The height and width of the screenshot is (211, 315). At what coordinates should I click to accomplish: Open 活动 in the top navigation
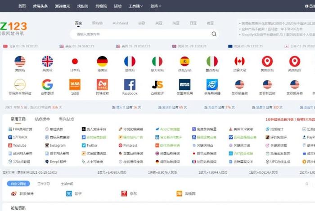coord(117,6)
